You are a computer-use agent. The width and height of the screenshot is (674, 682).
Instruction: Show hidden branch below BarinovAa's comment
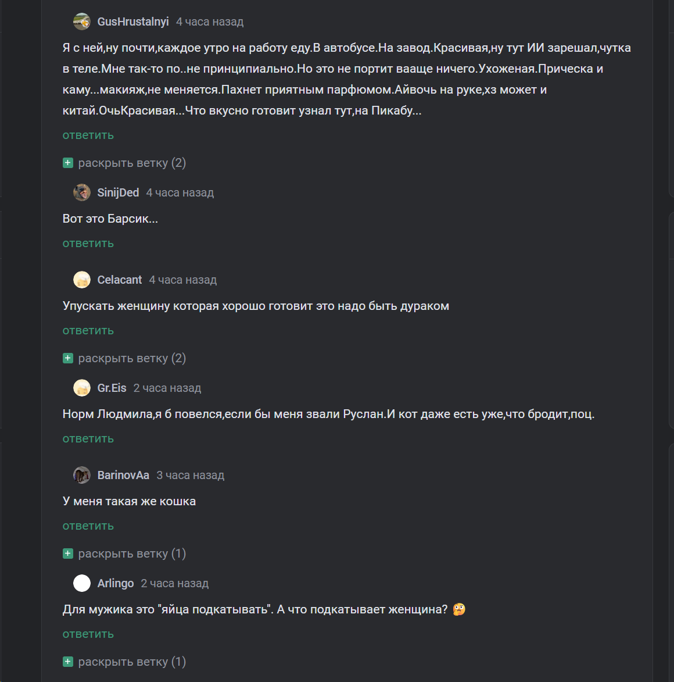(x=124, y=554)
